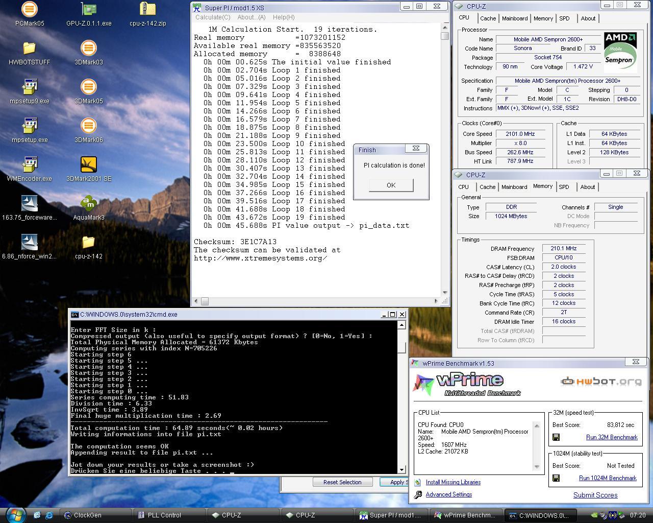Click the Run 1024M Benchmark link
Screen dimensions: 653x523
[608, 478]
